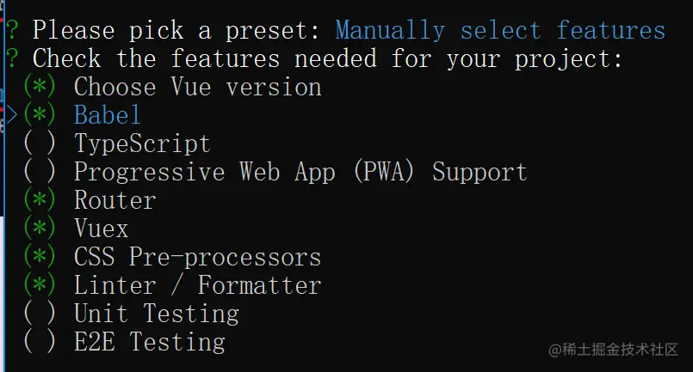Click the question mark before preset prompt
Viewport: 693px width, 372px height.
(12, 31)
